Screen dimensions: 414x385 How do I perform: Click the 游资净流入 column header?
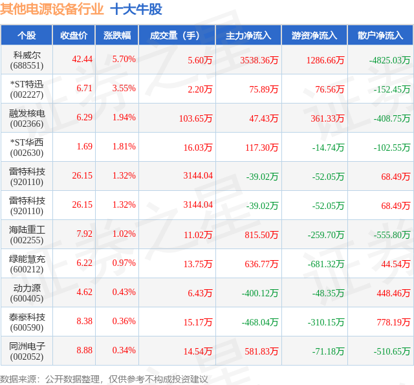click(x=315, y=36)
